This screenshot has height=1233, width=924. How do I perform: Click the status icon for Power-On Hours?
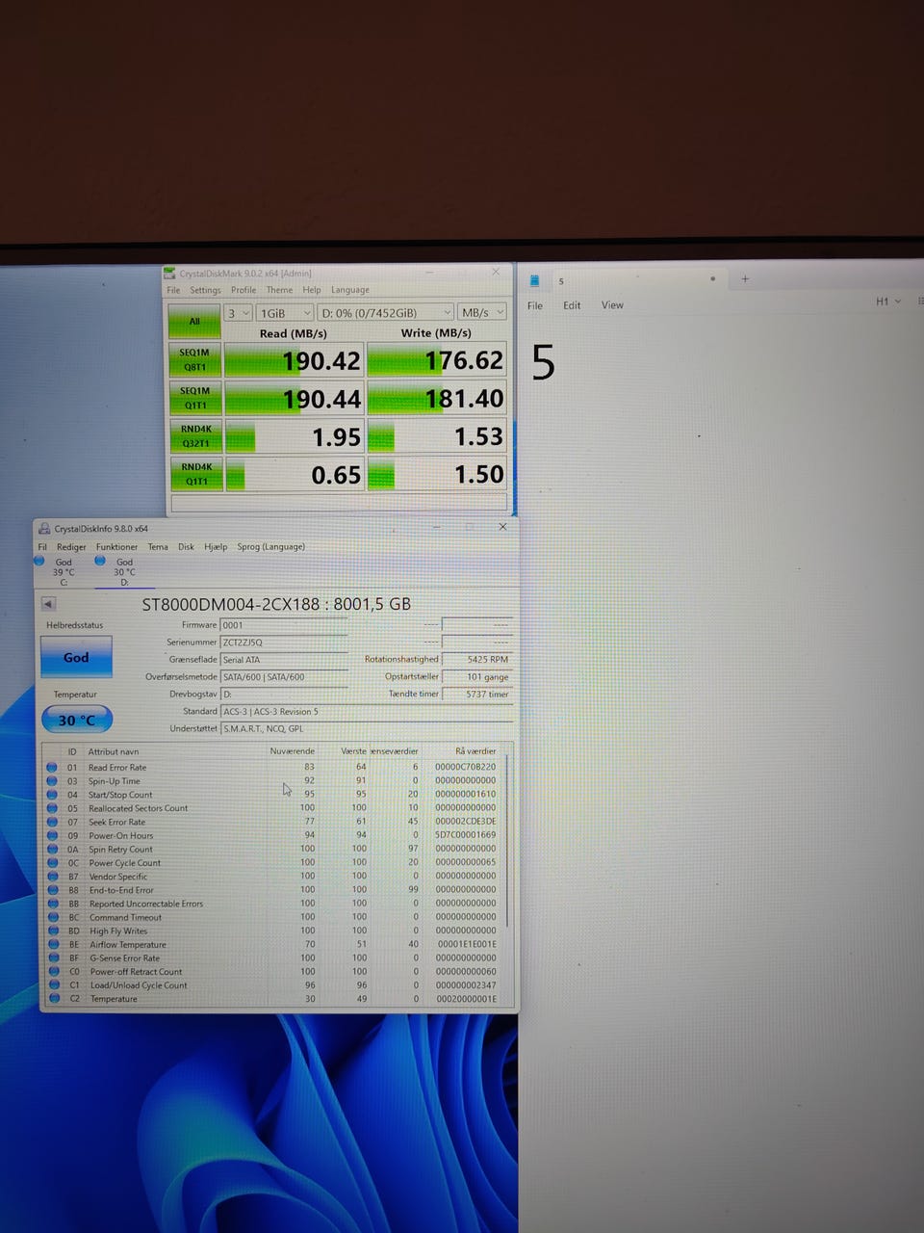(x=52, y=835)
